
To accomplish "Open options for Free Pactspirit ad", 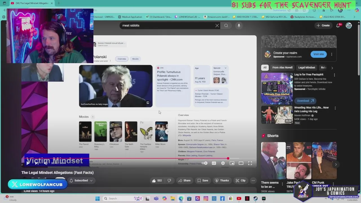I will (334, 75).
